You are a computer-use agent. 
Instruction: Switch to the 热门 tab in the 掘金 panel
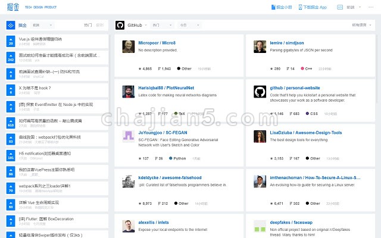[88, 25]
